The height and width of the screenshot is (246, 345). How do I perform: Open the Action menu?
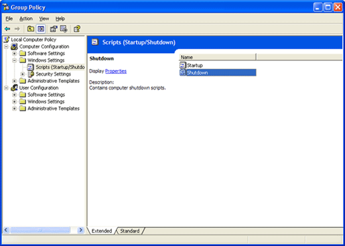[26, 19]
